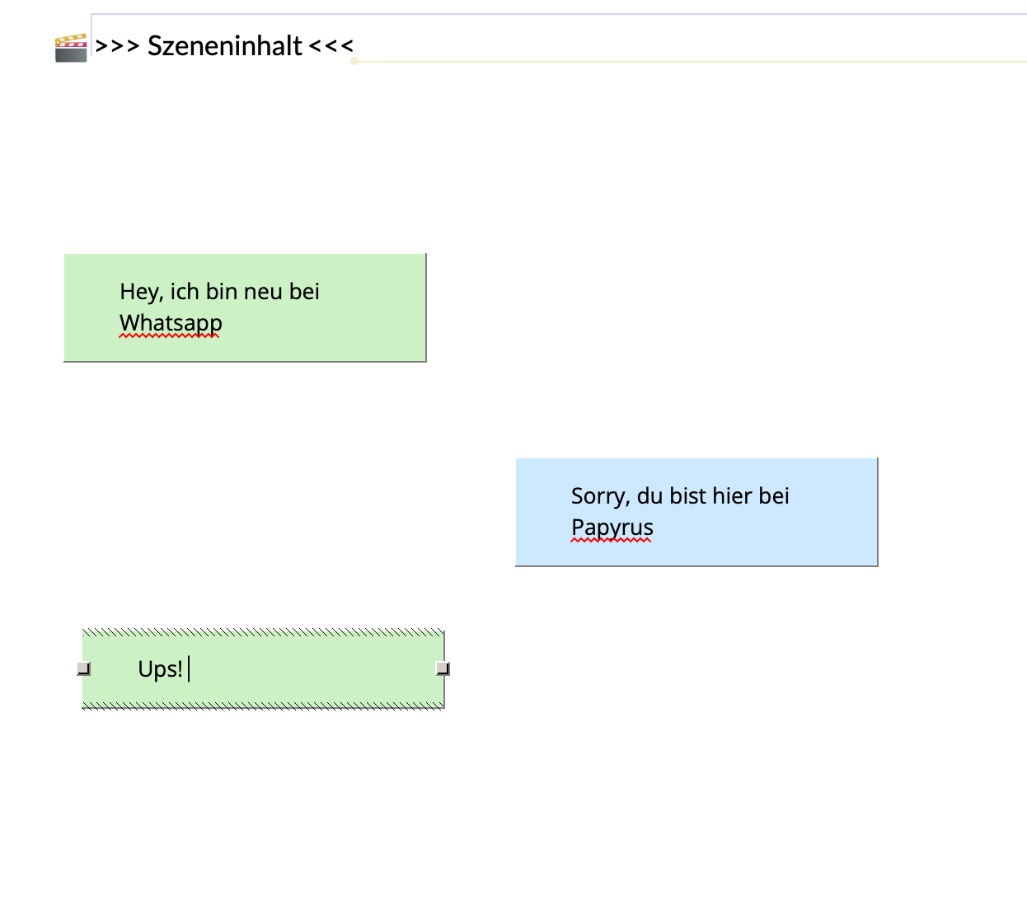Viewport: 1027px width, 905px height.
Task: Click the misspelled word Whatsapp
Action: [x=171, y=323]
